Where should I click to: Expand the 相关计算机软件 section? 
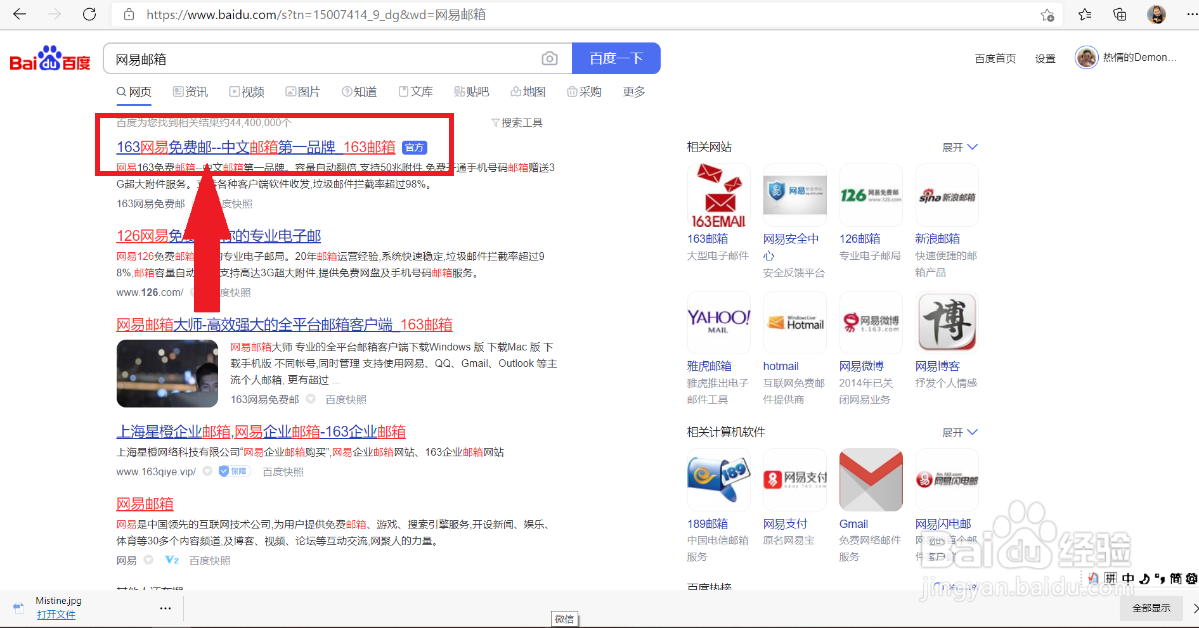(960, 432)
